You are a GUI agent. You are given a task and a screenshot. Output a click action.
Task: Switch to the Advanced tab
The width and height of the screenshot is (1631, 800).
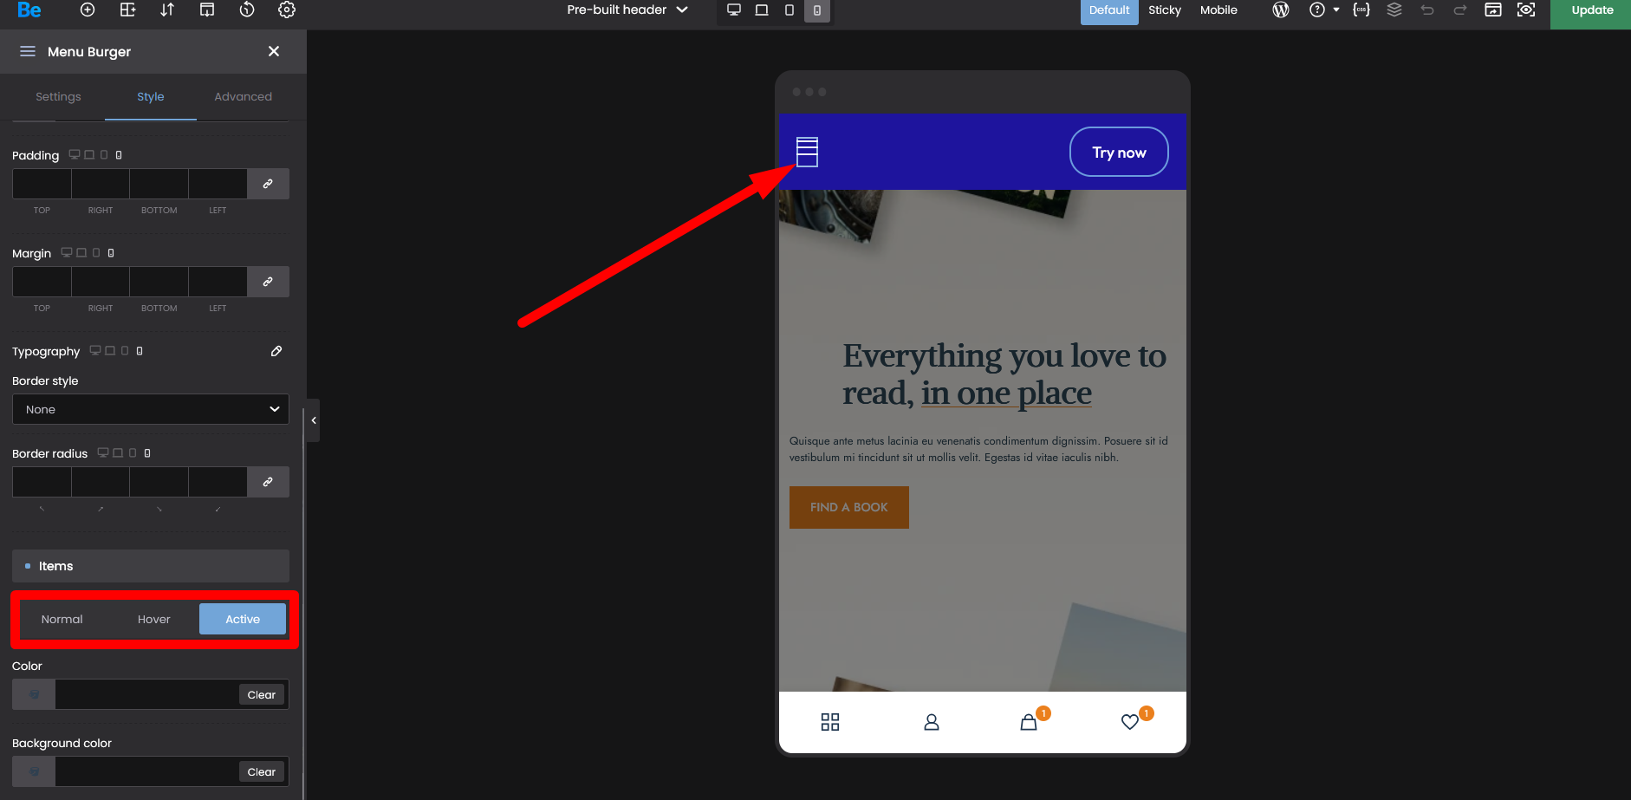243,97
